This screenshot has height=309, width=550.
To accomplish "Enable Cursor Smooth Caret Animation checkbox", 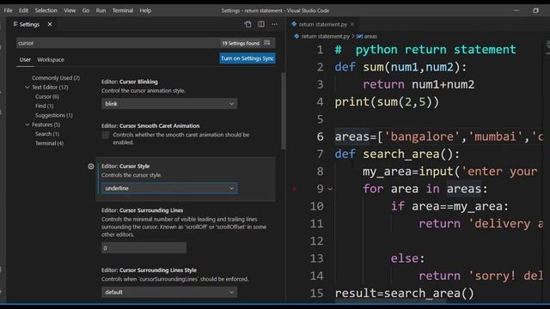I will [x=105, y=136].
